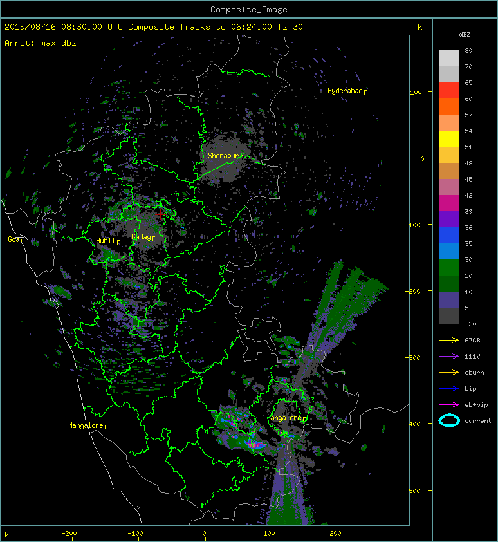Screen dimensions: 498x542
Task: Choose the slate purple 10–5 dBZ swatch
Action: (449, 299)
